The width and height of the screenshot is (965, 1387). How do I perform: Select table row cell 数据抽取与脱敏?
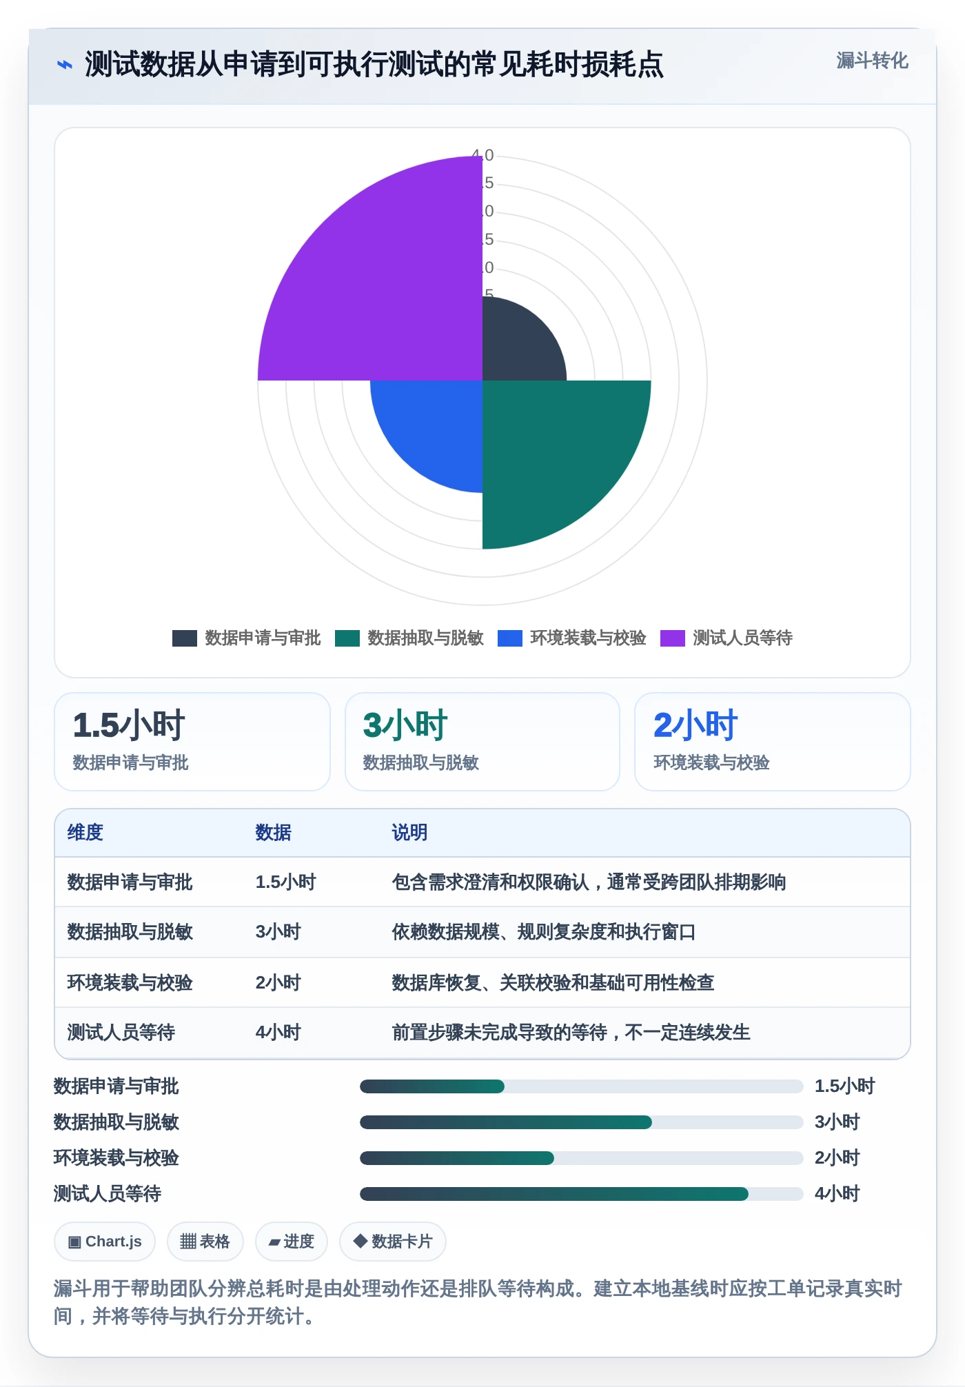pyautogui.click(x=130, y=932)
